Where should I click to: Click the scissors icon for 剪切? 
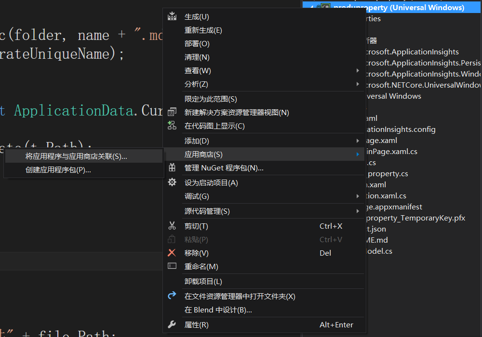click(x=172, y=226)
